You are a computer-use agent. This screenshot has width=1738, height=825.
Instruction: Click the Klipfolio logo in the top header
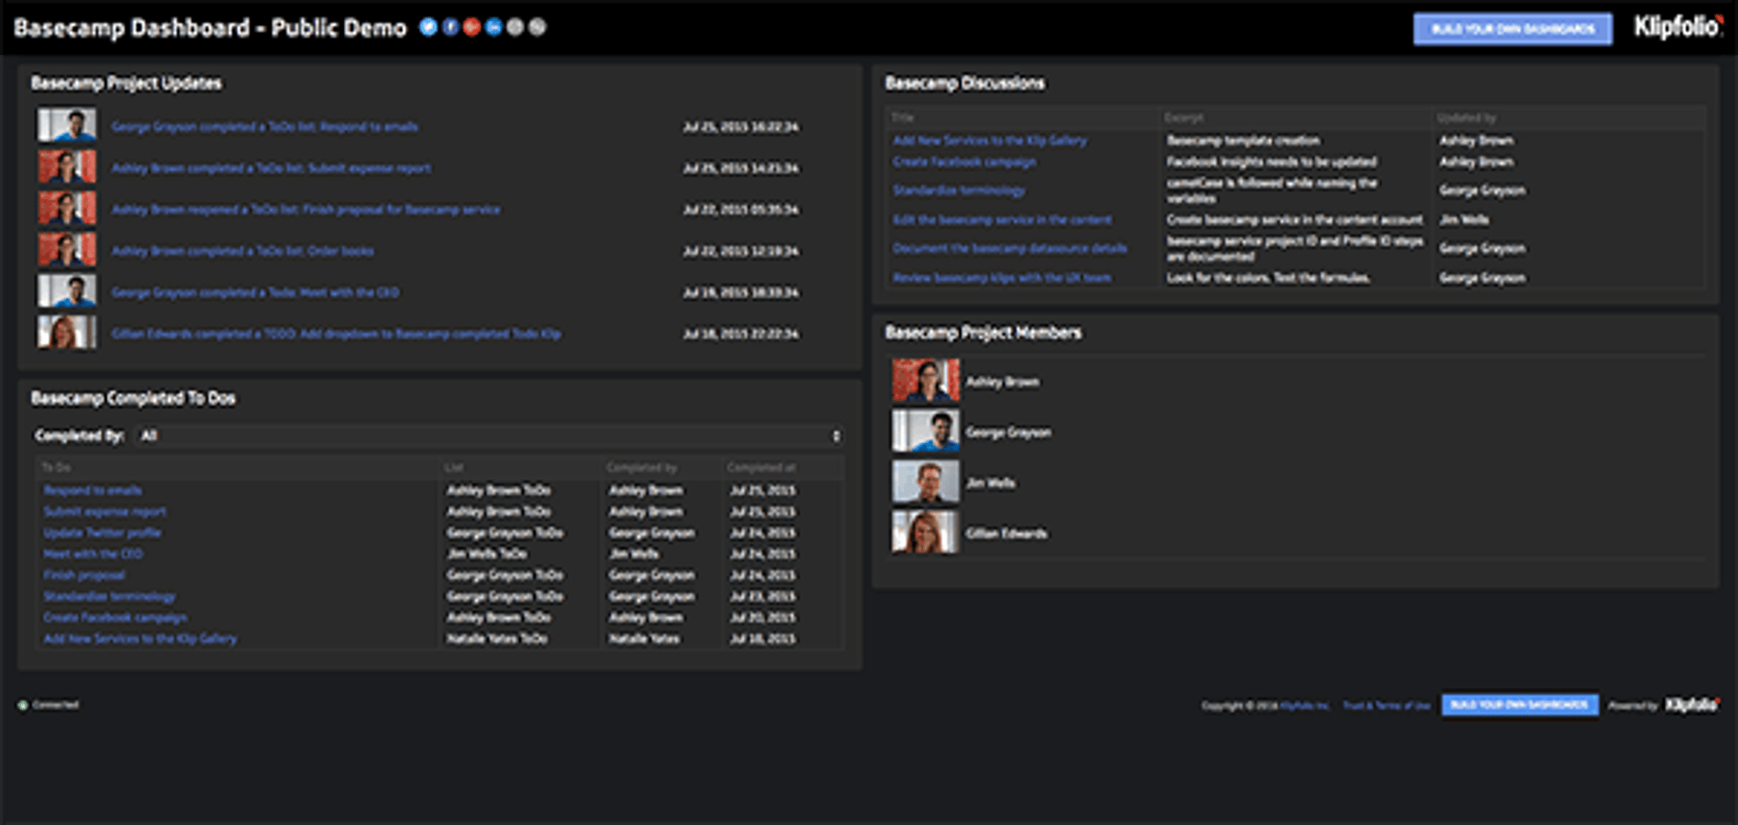(x=1677, y=27)
